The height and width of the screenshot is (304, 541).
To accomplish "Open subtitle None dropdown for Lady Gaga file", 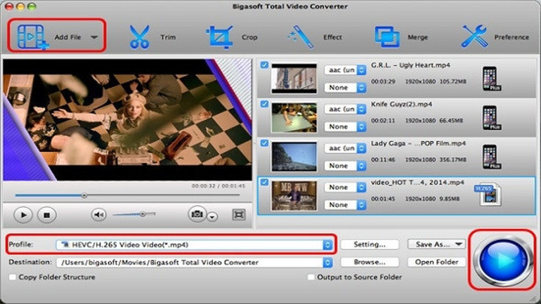I will point(345,166).
